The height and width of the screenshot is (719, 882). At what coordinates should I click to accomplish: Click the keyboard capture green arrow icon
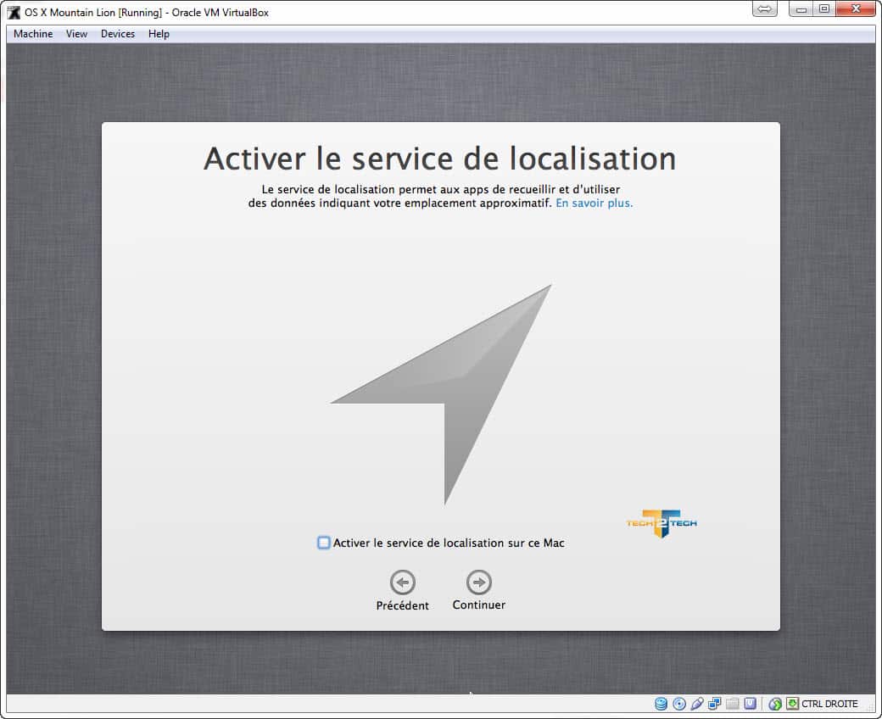pyautogui.click(x=793, y=703)
